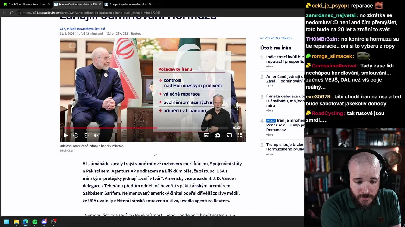Click chat username TH0MBr3zin
This screenshot has width=405, height=227.
[321, 39]
